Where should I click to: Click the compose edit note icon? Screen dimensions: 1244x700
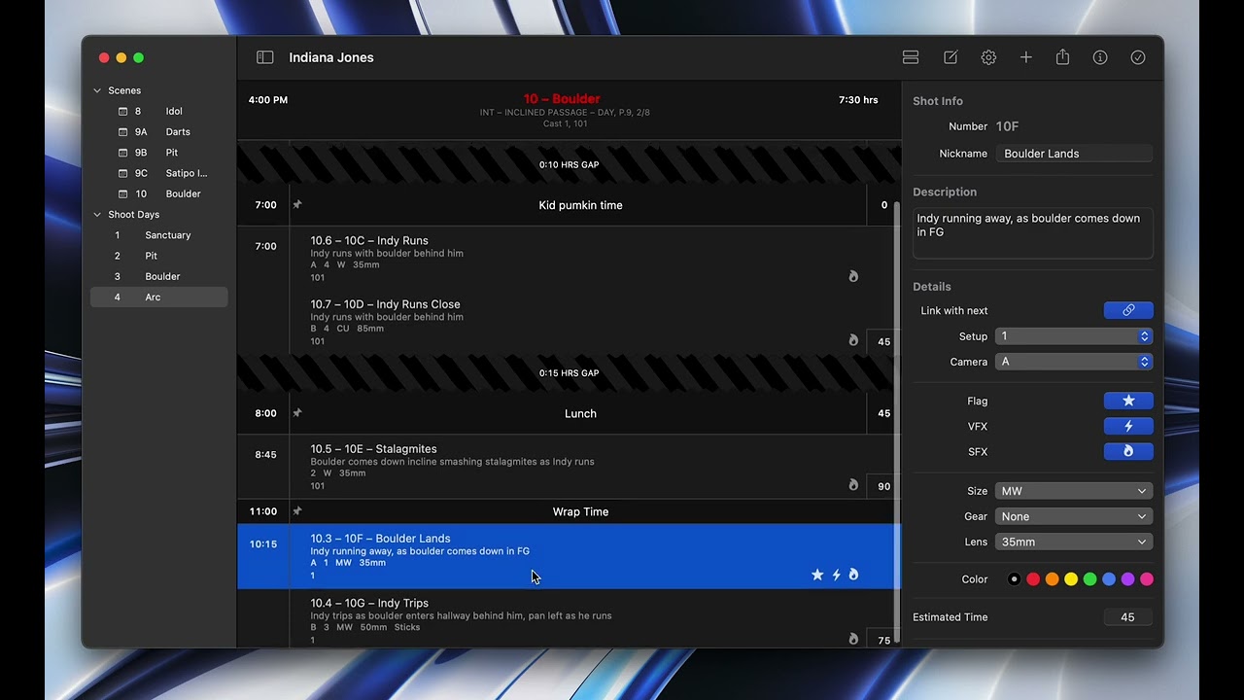coord(950,57)
